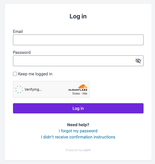Open "I didn't receive confirmation instructions" link
The width and height of the screenshot is (155, 164).
tap(78, 137)
